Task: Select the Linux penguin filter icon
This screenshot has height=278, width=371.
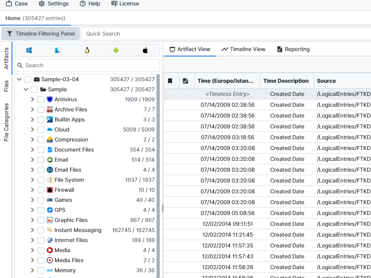Action: coord(87,50)
